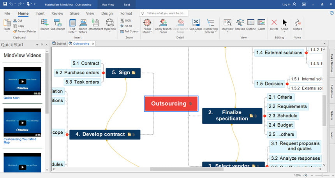The image size is (335, 178).
Task: Open the Share ribbon tab
Action: (74, 13)
